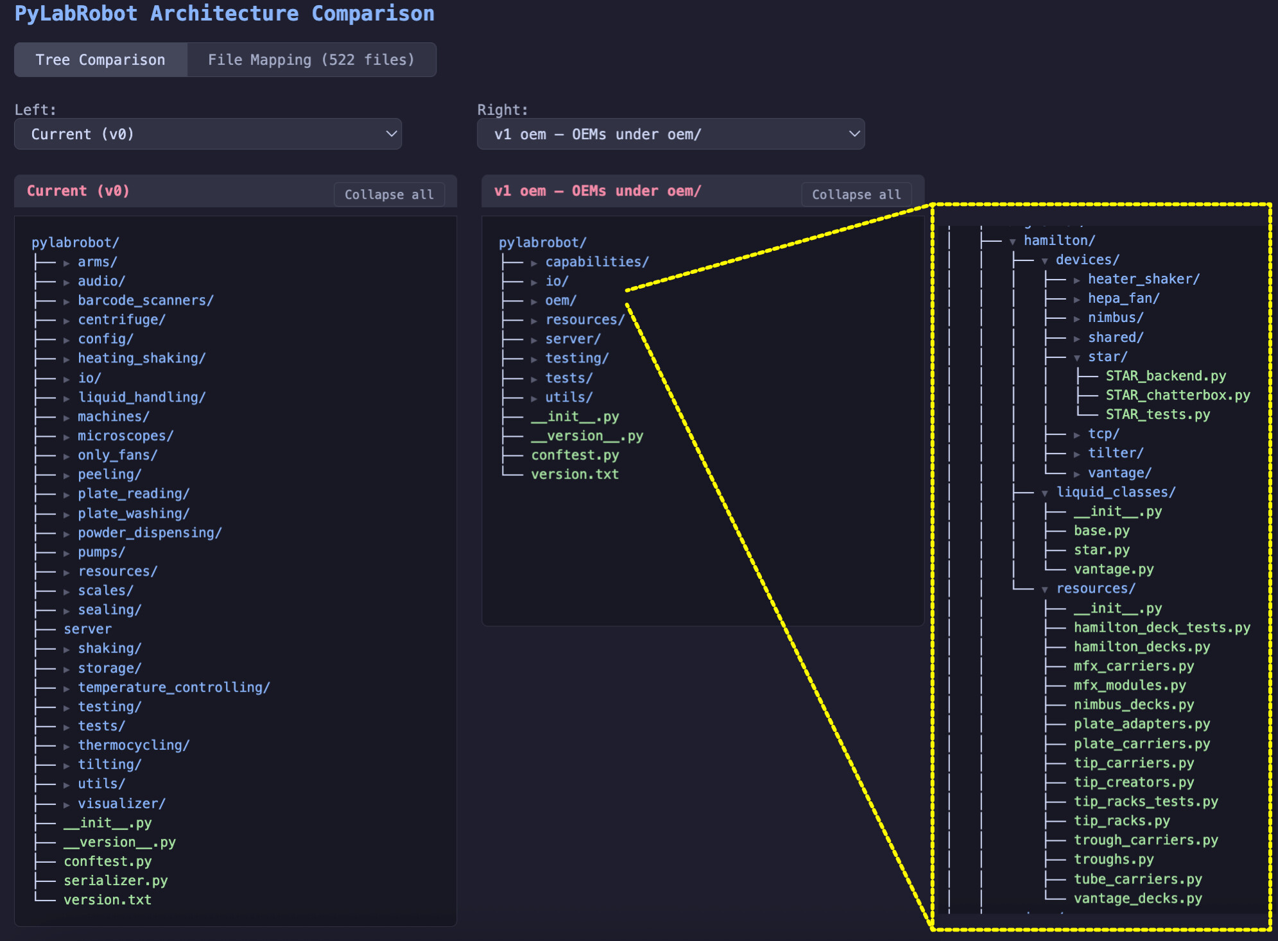Expand capabilities/ folder in right tree
The width and height of the screenshot is (1278, 941).
pos(534,263)
